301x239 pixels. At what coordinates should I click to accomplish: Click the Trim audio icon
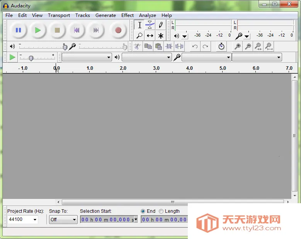coord(169,46)
